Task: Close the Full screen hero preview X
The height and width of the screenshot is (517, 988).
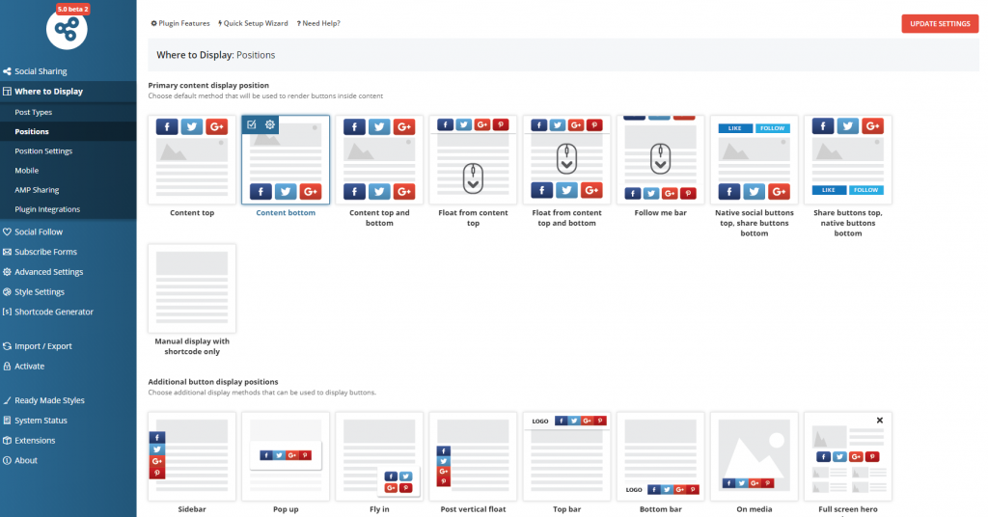Action: [x=879, y=421]
